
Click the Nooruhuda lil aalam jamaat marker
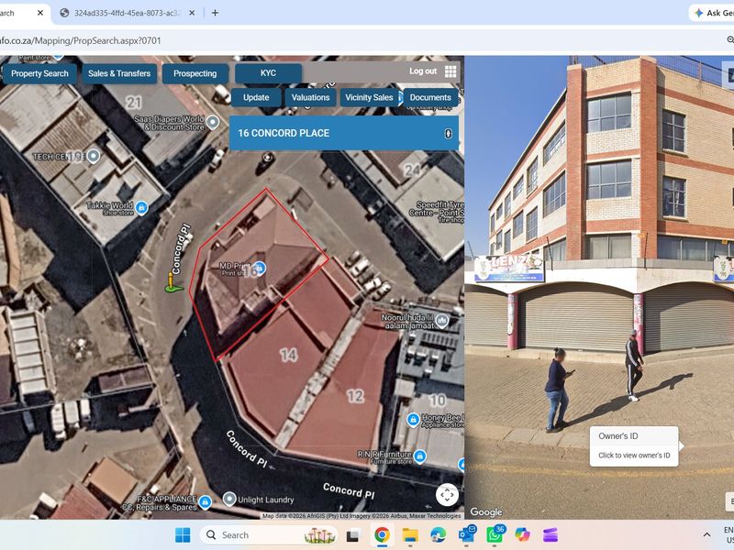coord(441,320)
